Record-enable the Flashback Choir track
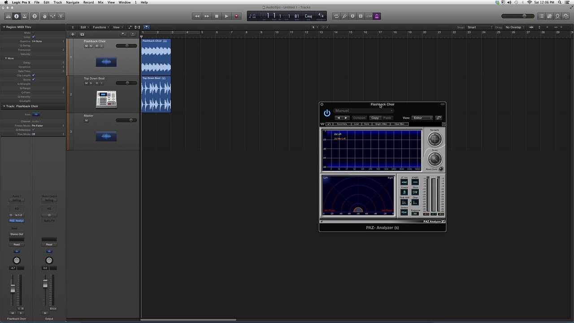 coord(96,46)
